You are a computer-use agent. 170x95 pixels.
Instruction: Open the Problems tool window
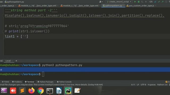[x=17, y=82]
